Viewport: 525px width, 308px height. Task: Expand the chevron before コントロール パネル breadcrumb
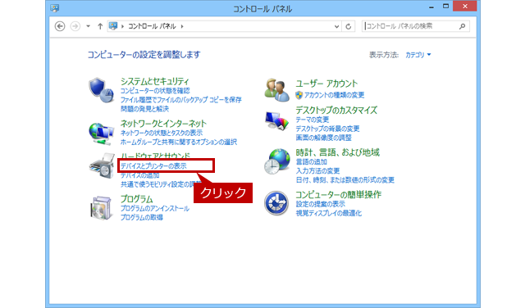[x=122, y=26]
